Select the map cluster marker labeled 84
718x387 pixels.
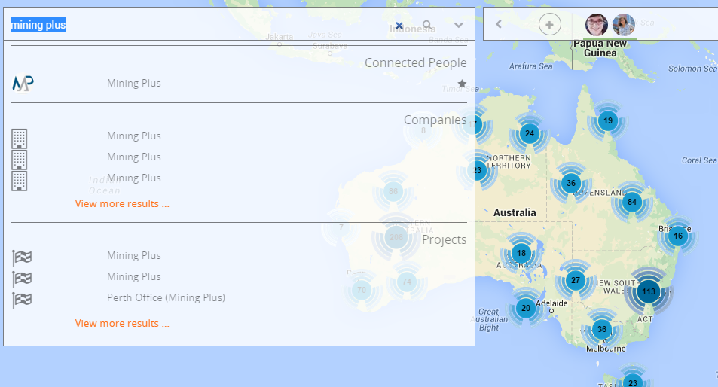[631, 202]
